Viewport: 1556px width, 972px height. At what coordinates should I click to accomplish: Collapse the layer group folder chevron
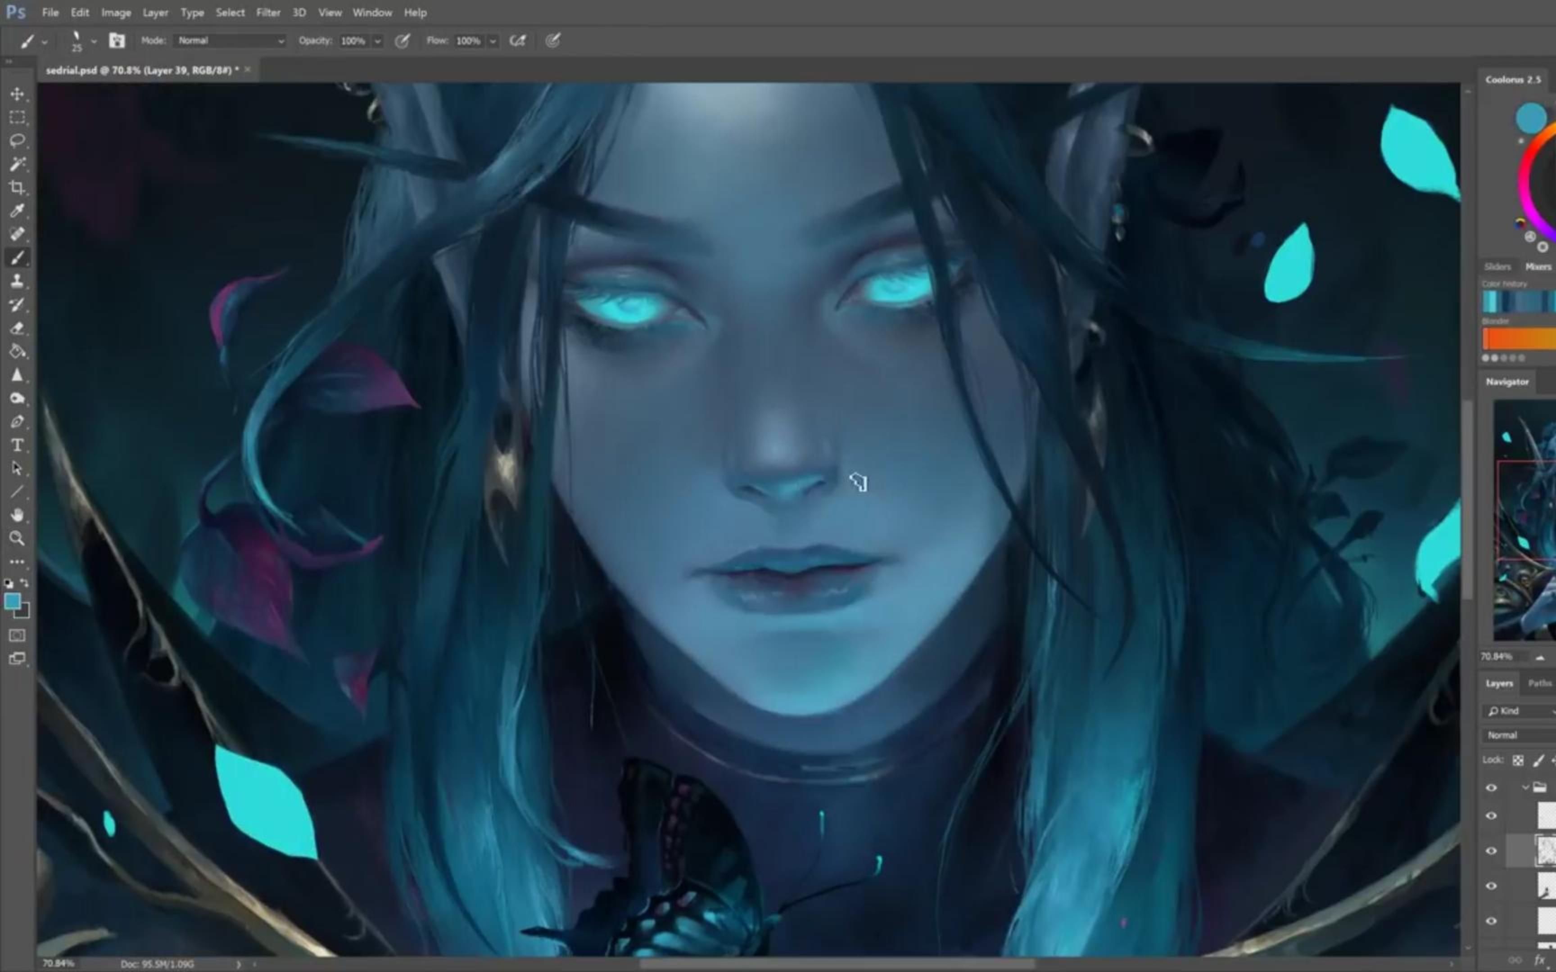pyautogui.click(x=1525, y=787)
